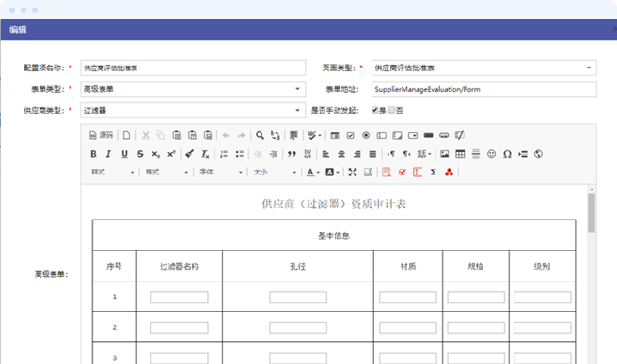The image size is (617, 364).
Task: Check the 否 checkbox for manual initiation
Action: click(x=391, y=110)
